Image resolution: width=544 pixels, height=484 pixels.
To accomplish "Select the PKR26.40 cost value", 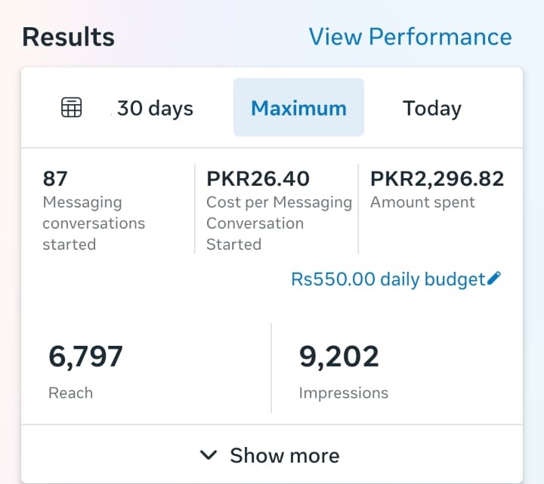I will pos(258,178).
